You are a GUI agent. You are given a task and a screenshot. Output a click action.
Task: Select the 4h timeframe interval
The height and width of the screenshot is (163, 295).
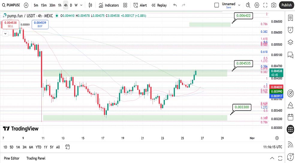tap(65, 5)
